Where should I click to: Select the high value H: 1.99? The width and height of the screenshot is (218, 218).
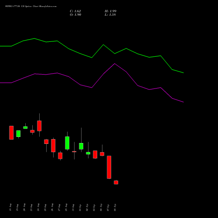[110, 11]
